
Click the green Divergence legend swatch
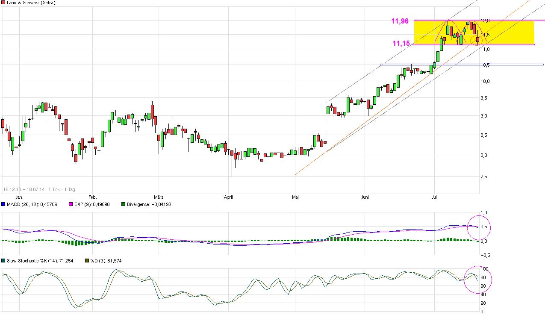click(124, 204)
